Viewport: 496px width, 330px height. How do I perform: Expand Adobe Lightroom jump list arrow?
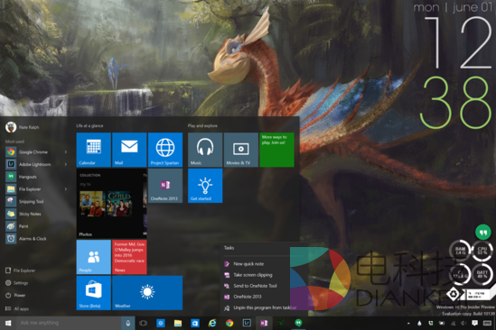(66, 164)
